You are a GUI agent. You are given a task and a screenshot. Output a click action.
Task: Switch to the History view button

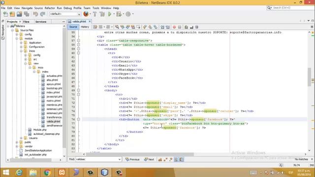coord(85,27)
